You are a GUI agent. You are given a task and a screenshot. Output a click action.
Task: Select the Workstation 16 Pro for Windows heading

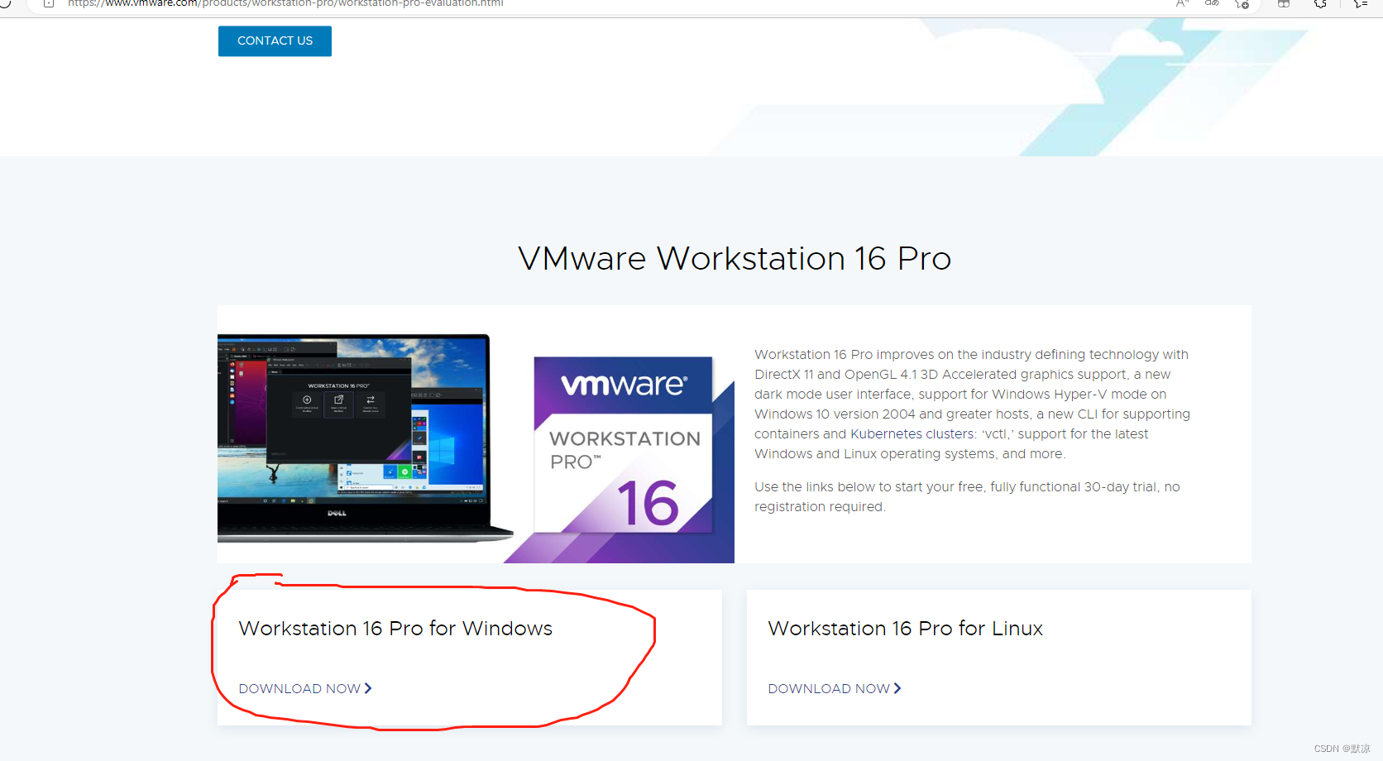[x=395, y=629]
